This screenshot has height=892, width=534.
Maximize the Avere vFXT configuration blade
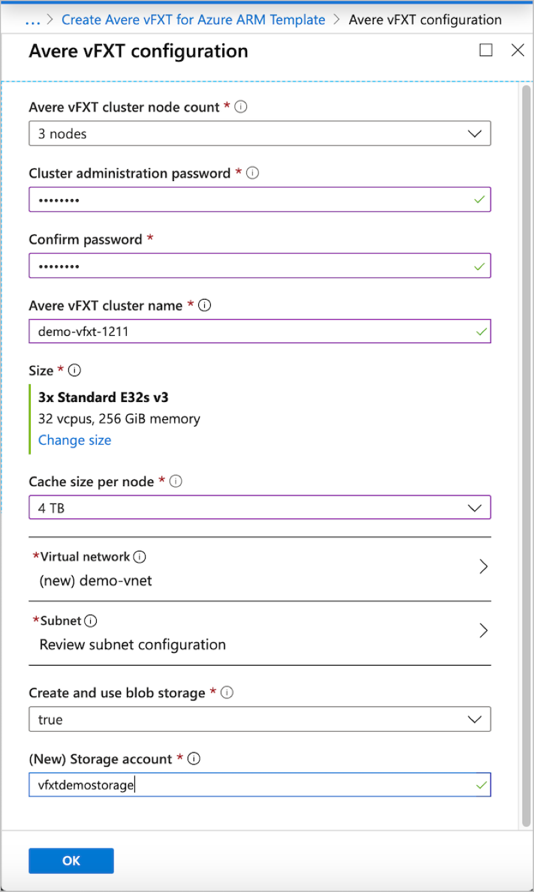pos(486,50)
